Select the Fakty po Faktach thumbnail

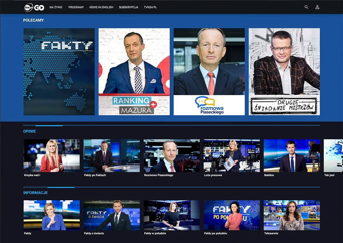tap(112, 156)
